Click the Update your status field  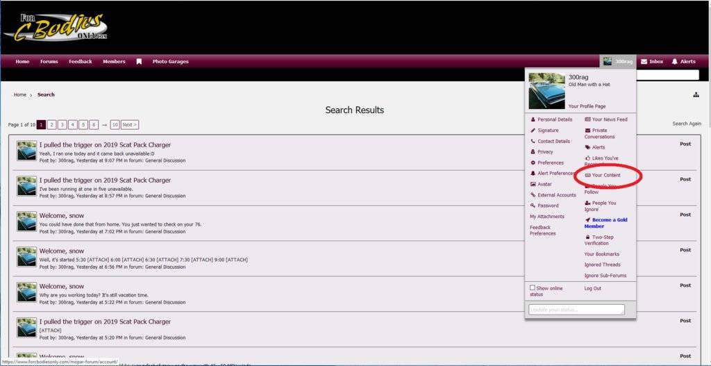576,310
